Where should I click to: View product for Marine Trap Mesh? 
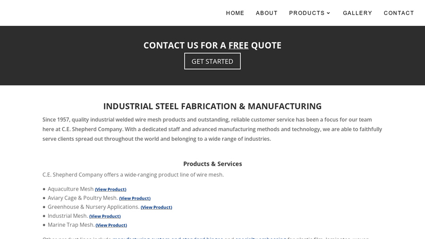pos(111,225)
